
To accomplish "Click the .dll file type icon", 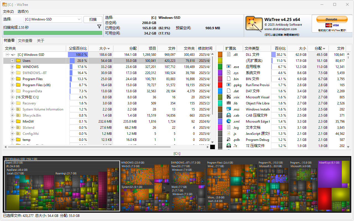I will click(229, 54).
